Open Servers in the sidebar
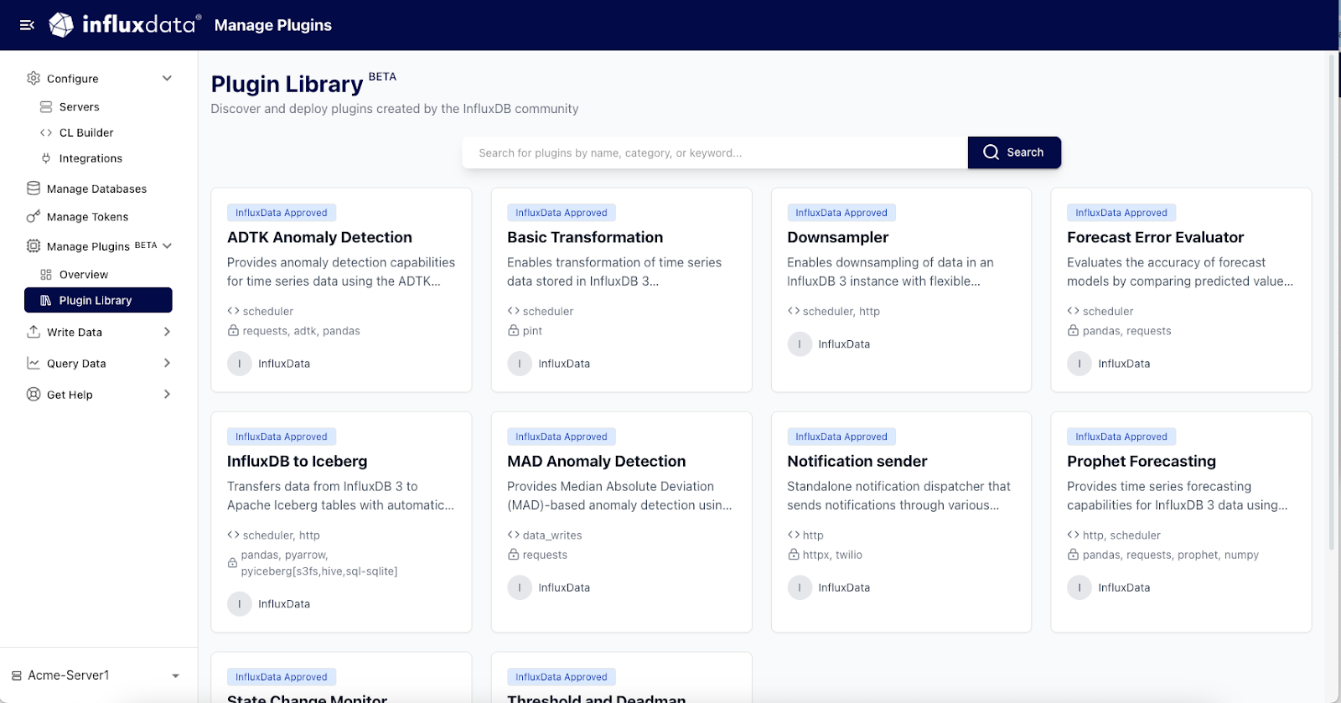 click(80, 107)
